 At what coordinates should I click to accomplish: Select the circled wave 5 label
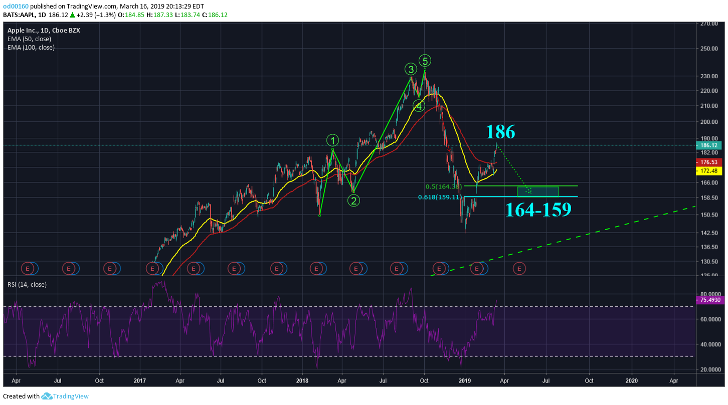425,61
